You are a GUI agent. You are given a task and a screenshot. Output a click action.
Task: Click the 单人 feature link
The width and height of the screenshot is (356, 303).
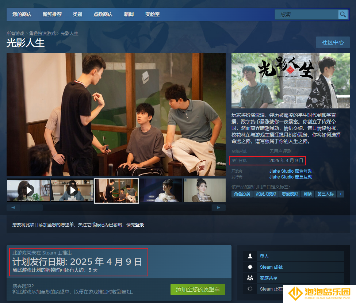tap(264, 256)
